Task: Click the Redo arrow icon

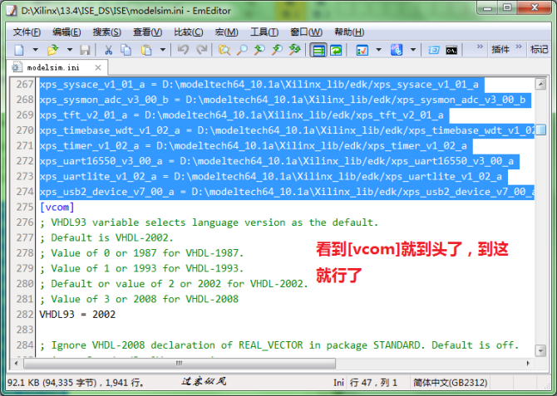Action: [x=202, y=50]
